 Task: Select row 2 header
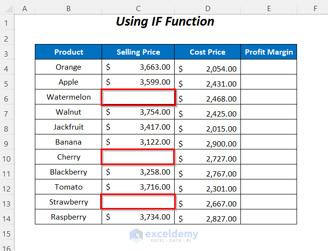coord(7,37)
